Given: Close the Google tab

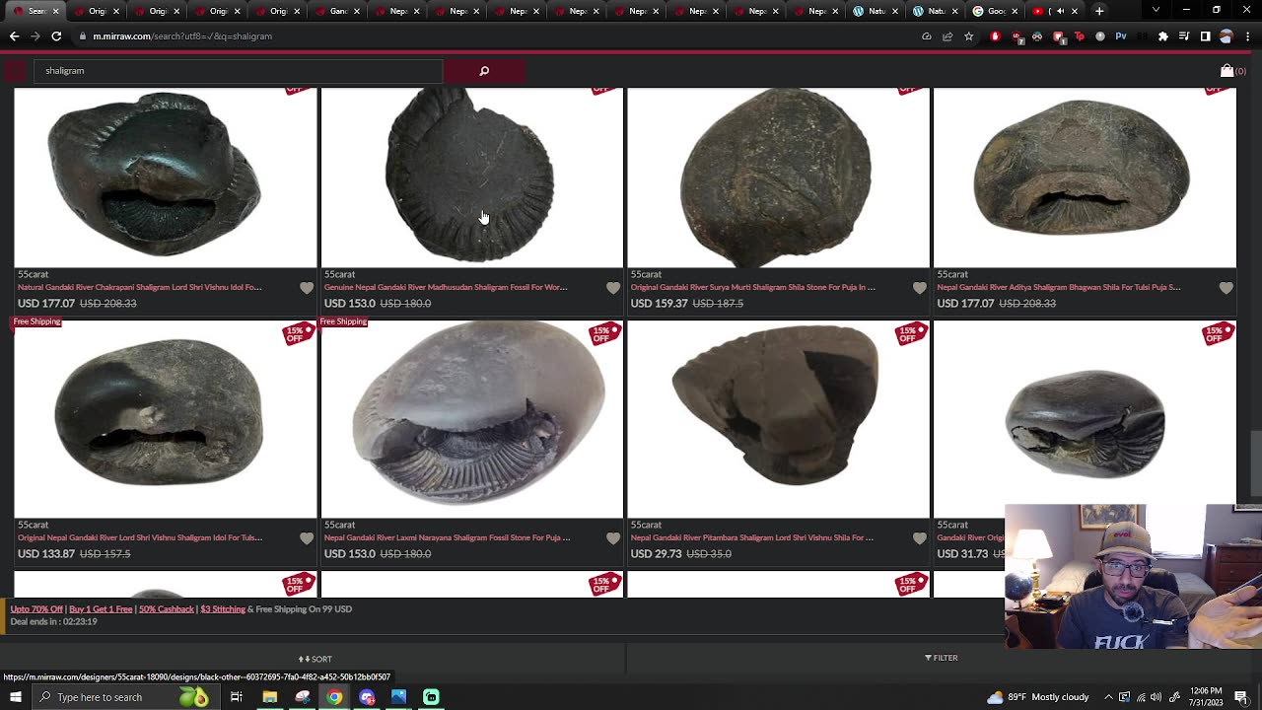Looking at the screenshot, I should point(1014,11).
